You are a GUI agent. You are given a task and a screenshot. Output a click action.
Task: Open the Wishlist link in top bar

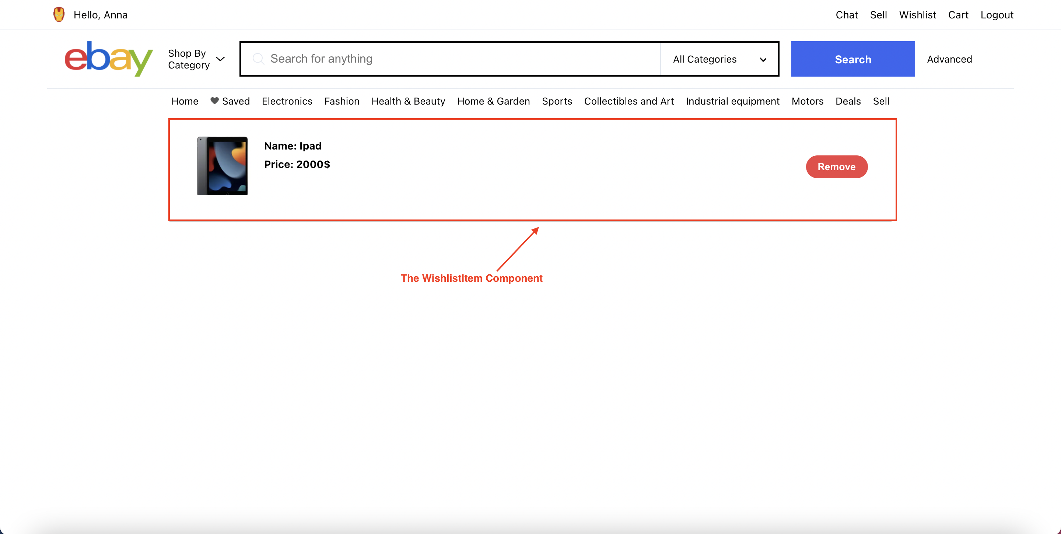tap(917, 15)
